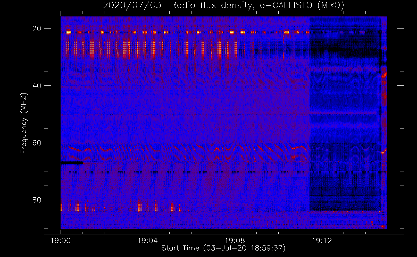Click the '80' frequency tick label
This screenshot has width=417, height=257.
pos(37,200)
